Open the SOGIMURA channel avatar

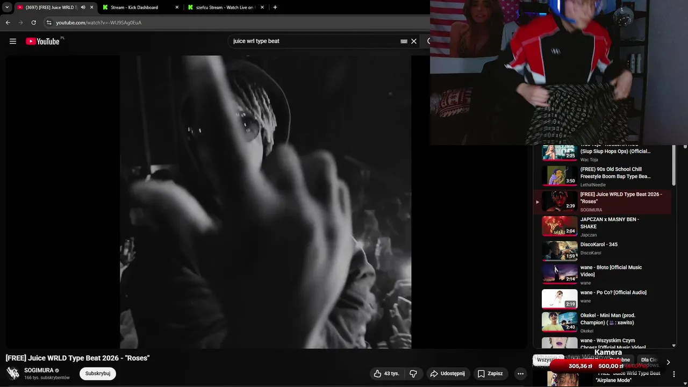13,373
